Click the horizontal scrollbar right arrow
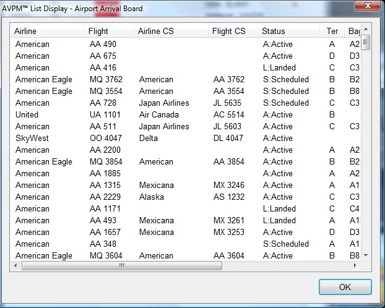Image resolution: width=385 pixels, height=308 pixels. (355, 265)
